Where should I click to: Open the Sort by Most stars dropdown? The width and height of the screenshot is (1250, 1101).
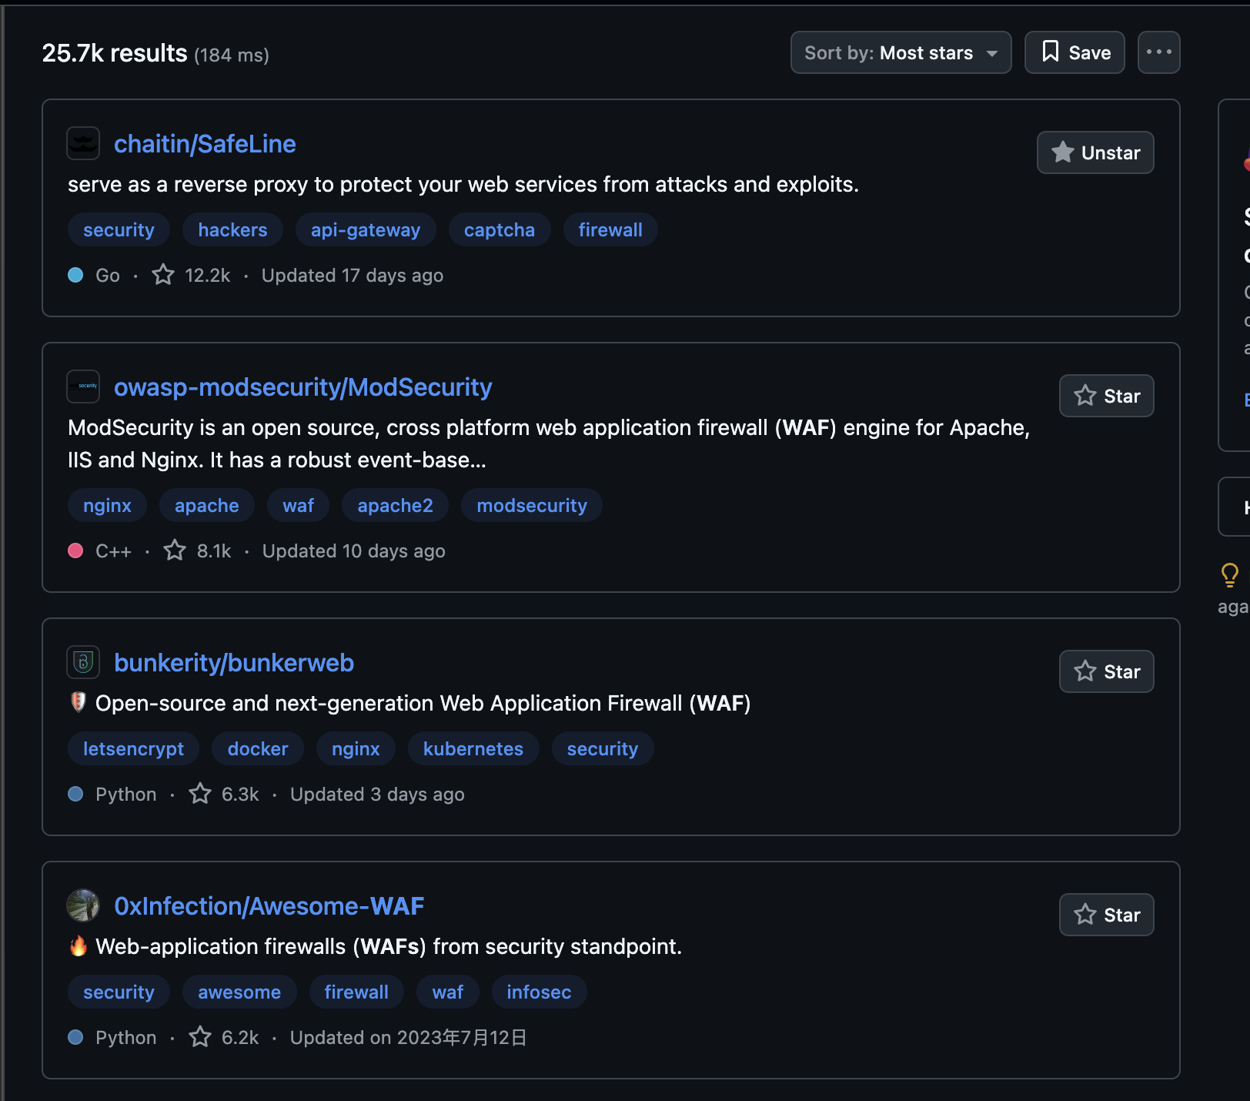901,52
